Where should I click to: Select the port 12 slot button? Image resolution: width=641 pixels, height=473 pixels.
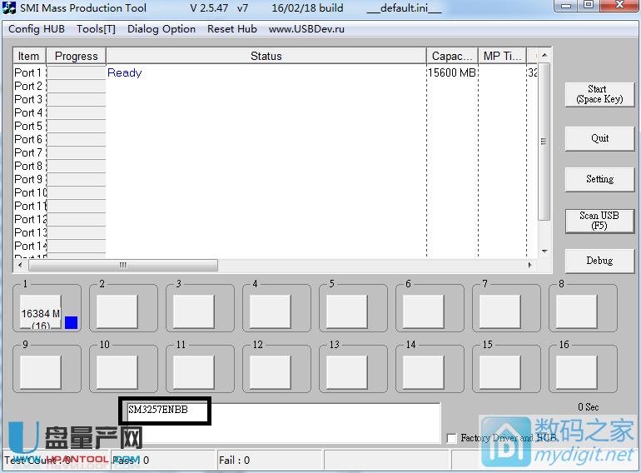point(270,371)
